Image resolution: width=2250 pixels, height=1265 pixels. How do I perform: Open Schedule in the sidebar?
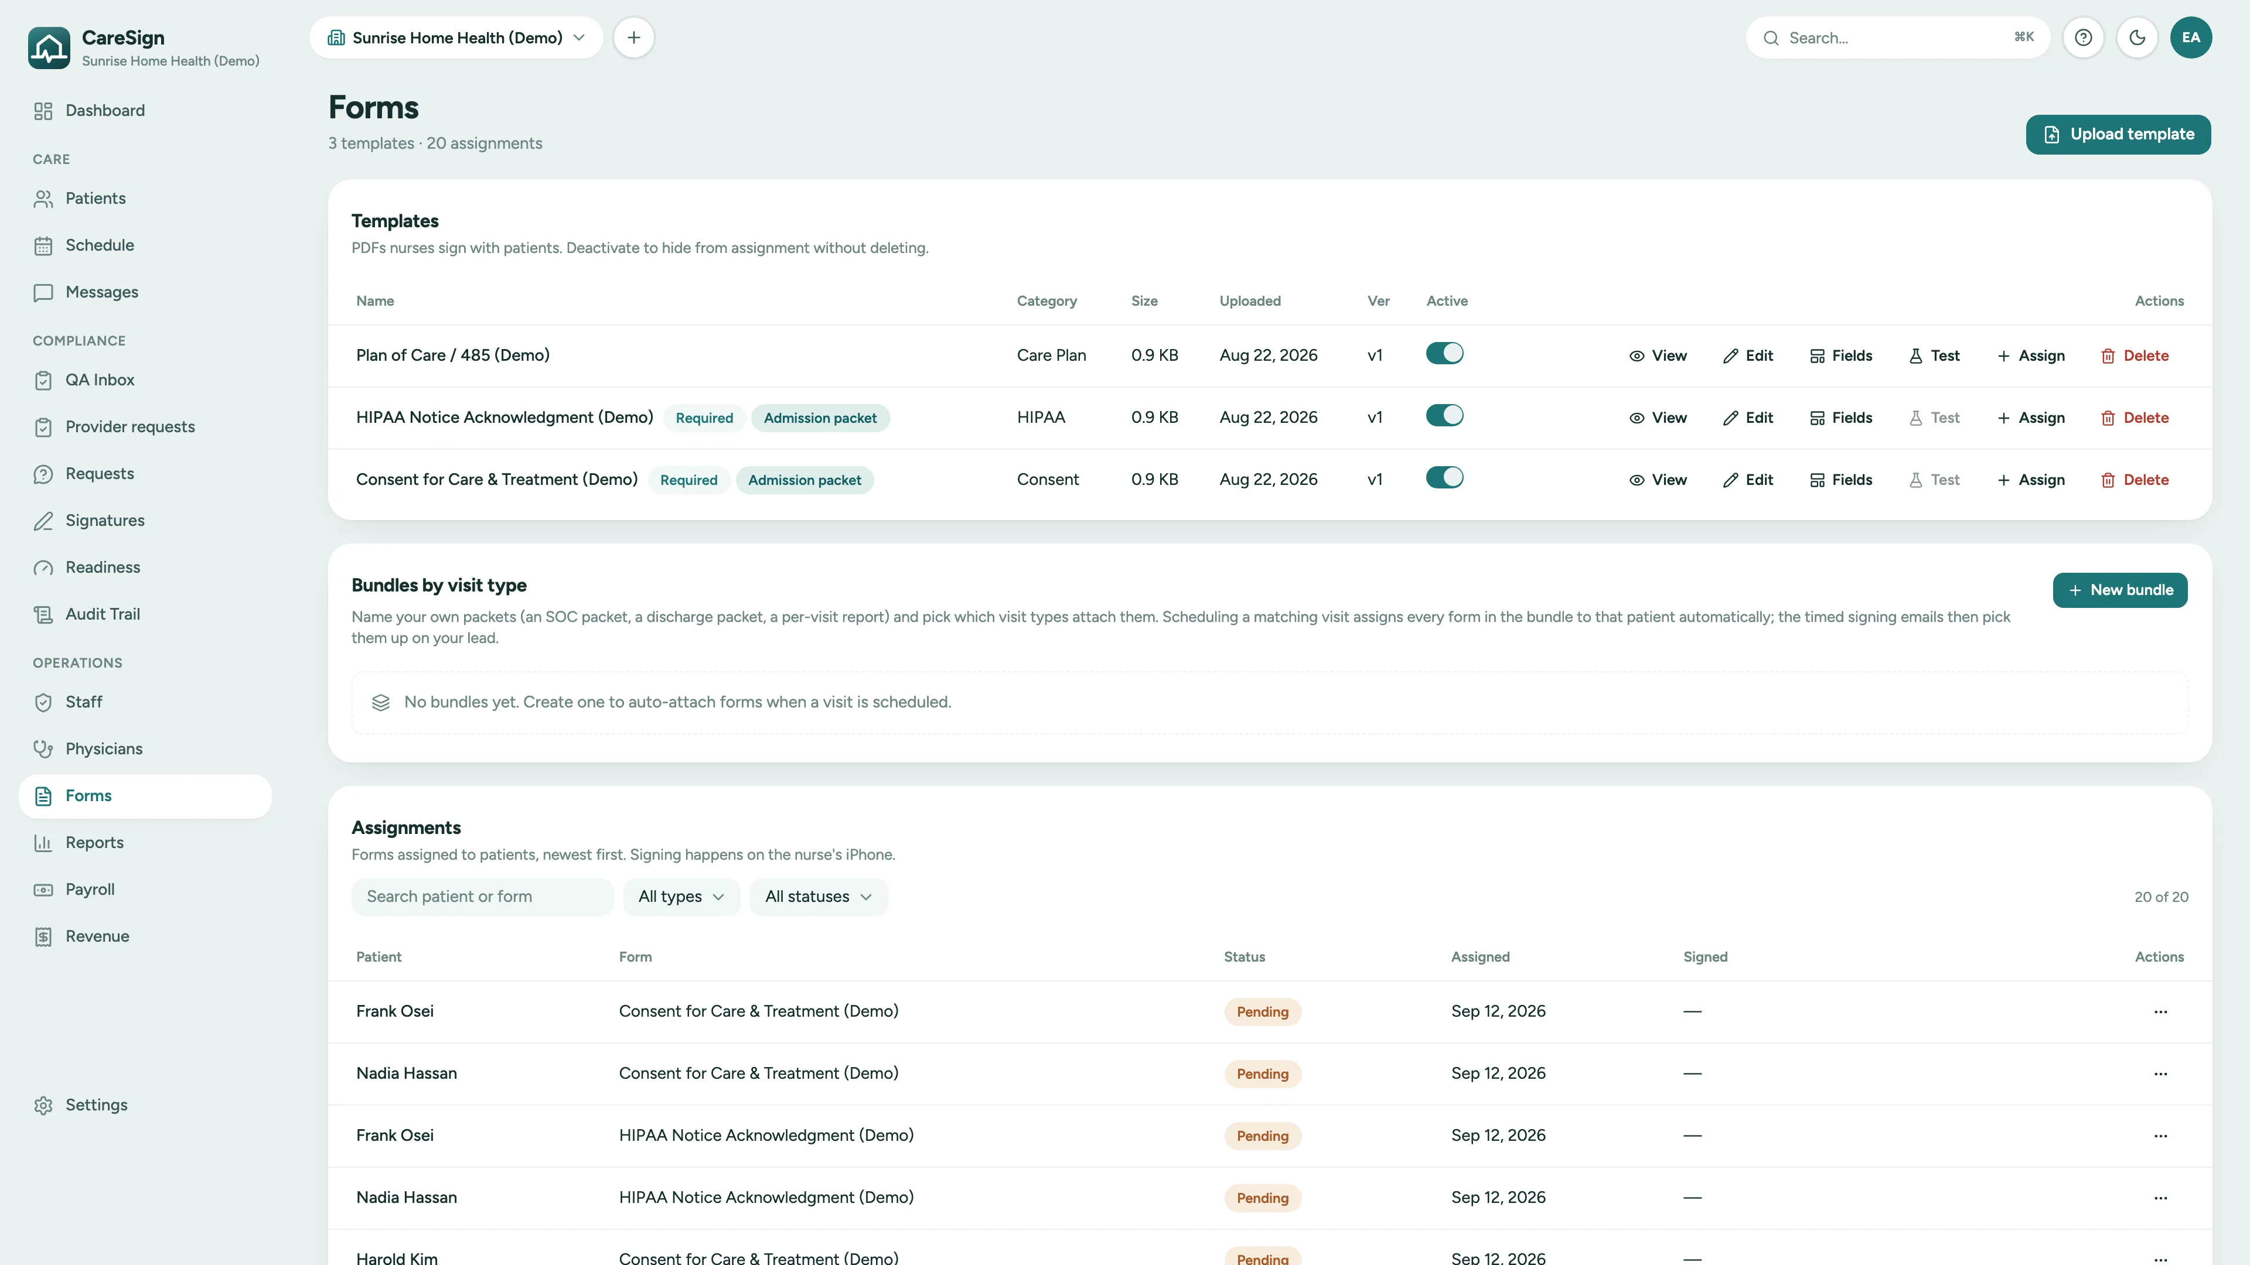coord(145,245)
